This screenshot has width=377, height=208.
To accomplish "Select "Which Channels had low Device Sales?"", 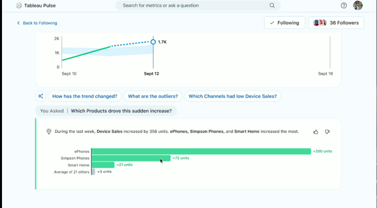I will [x=232, y=96].
